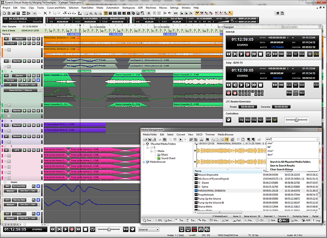Click Jog controller button
This screenshot has width=327, height=238.
pyautogui.click(x=241, y=120)
